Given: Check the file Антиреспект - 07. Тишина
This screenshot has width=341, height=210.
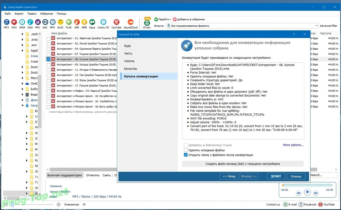Looking at the screenshot, I should click(49, 54).
